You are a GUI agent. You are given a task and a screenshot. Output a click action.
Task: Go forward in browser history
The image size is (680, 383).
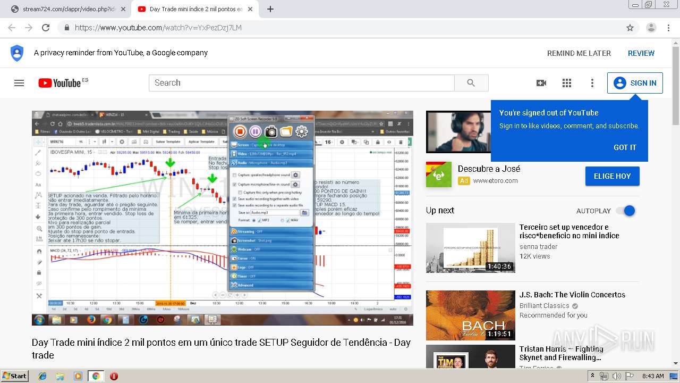[x=29, y=28]
